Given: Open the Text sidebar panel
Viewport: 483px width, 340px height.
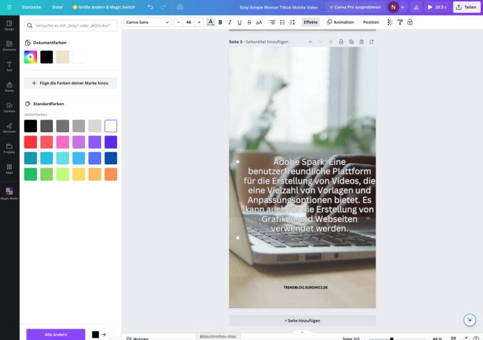Looking at the screenshot, I should [x=9, y=66].
